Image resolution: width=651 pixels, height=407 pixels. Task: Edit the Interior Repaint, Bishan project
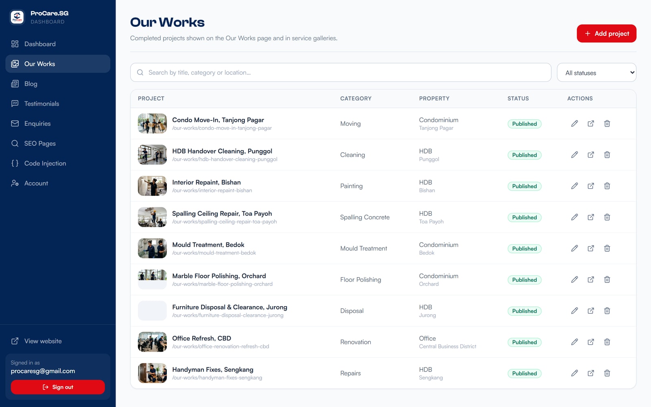575,186
